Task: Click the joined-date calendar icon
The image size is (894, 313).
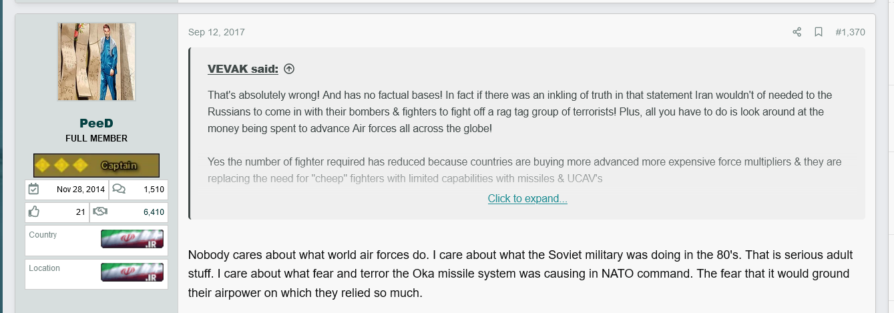Action: coord(34,190)
